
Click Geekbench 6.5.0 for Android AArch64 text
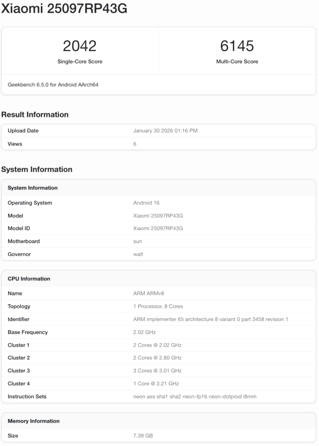point(53,85)
